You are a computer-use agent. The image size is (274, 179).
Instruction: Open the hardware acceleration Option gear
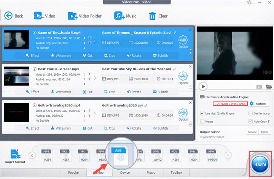[252, 104]
